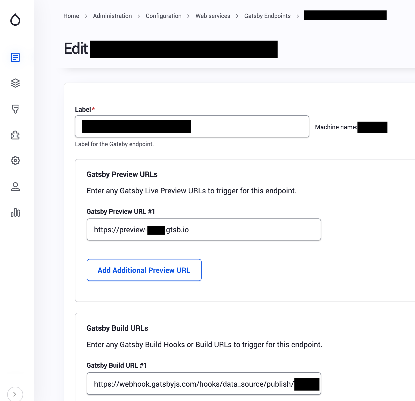The height and width of the screenshot is (401, 415).
Task: Focus the Gatsby Preview URL #1 field
Action: pyautogui.click(x=204, y=229)
